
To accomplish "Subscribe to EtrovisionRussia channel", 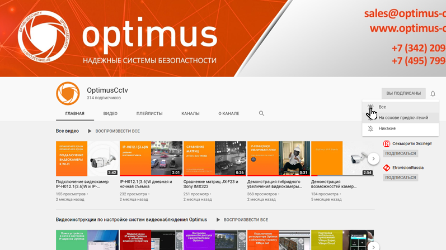I will (401, 177).
